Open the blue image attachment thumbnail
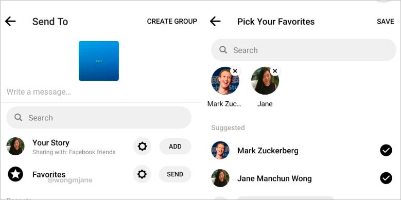The height and width of the screenshot is (200, 401). point(99,61)
